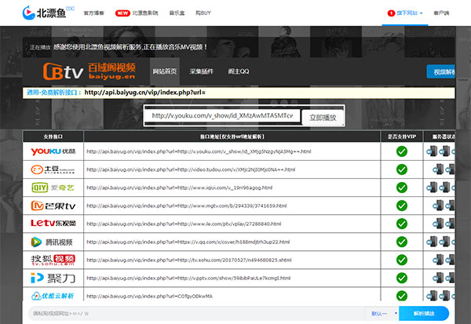The image size is (471, 324).
Task: Open the 默认 dropdown in bottom bar
Action: 382,313
